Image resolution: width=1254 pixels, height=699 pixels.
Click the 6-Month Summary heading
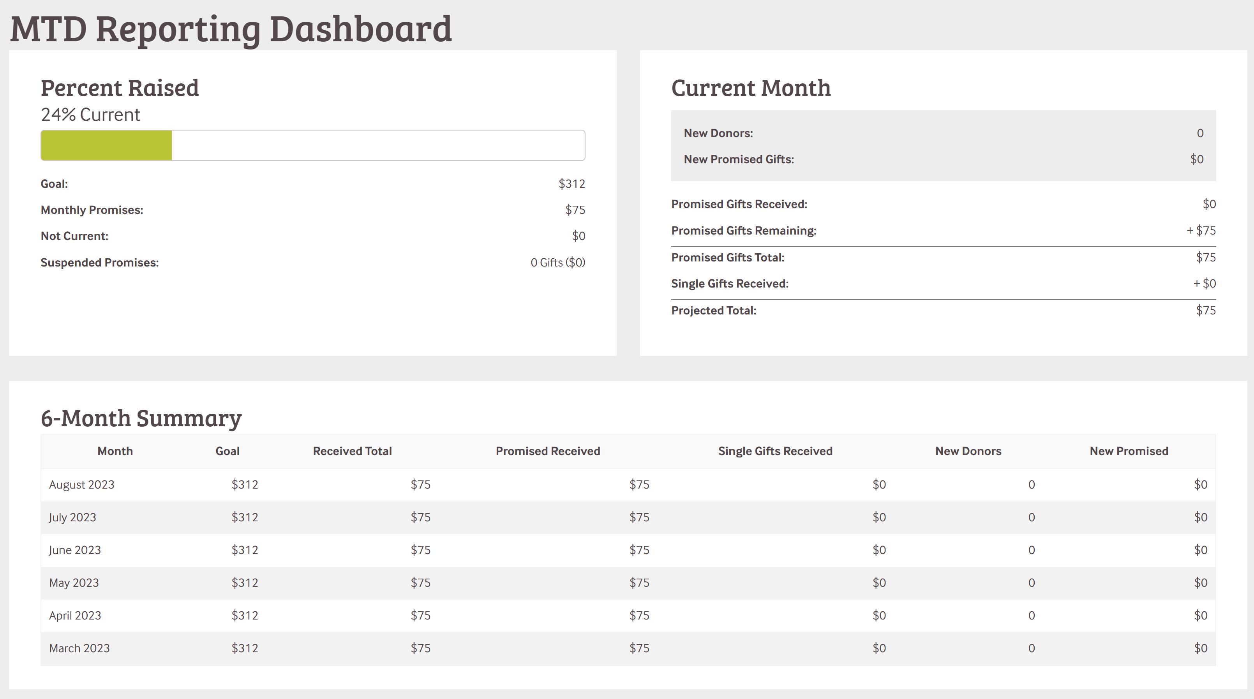tap(141, 418)
